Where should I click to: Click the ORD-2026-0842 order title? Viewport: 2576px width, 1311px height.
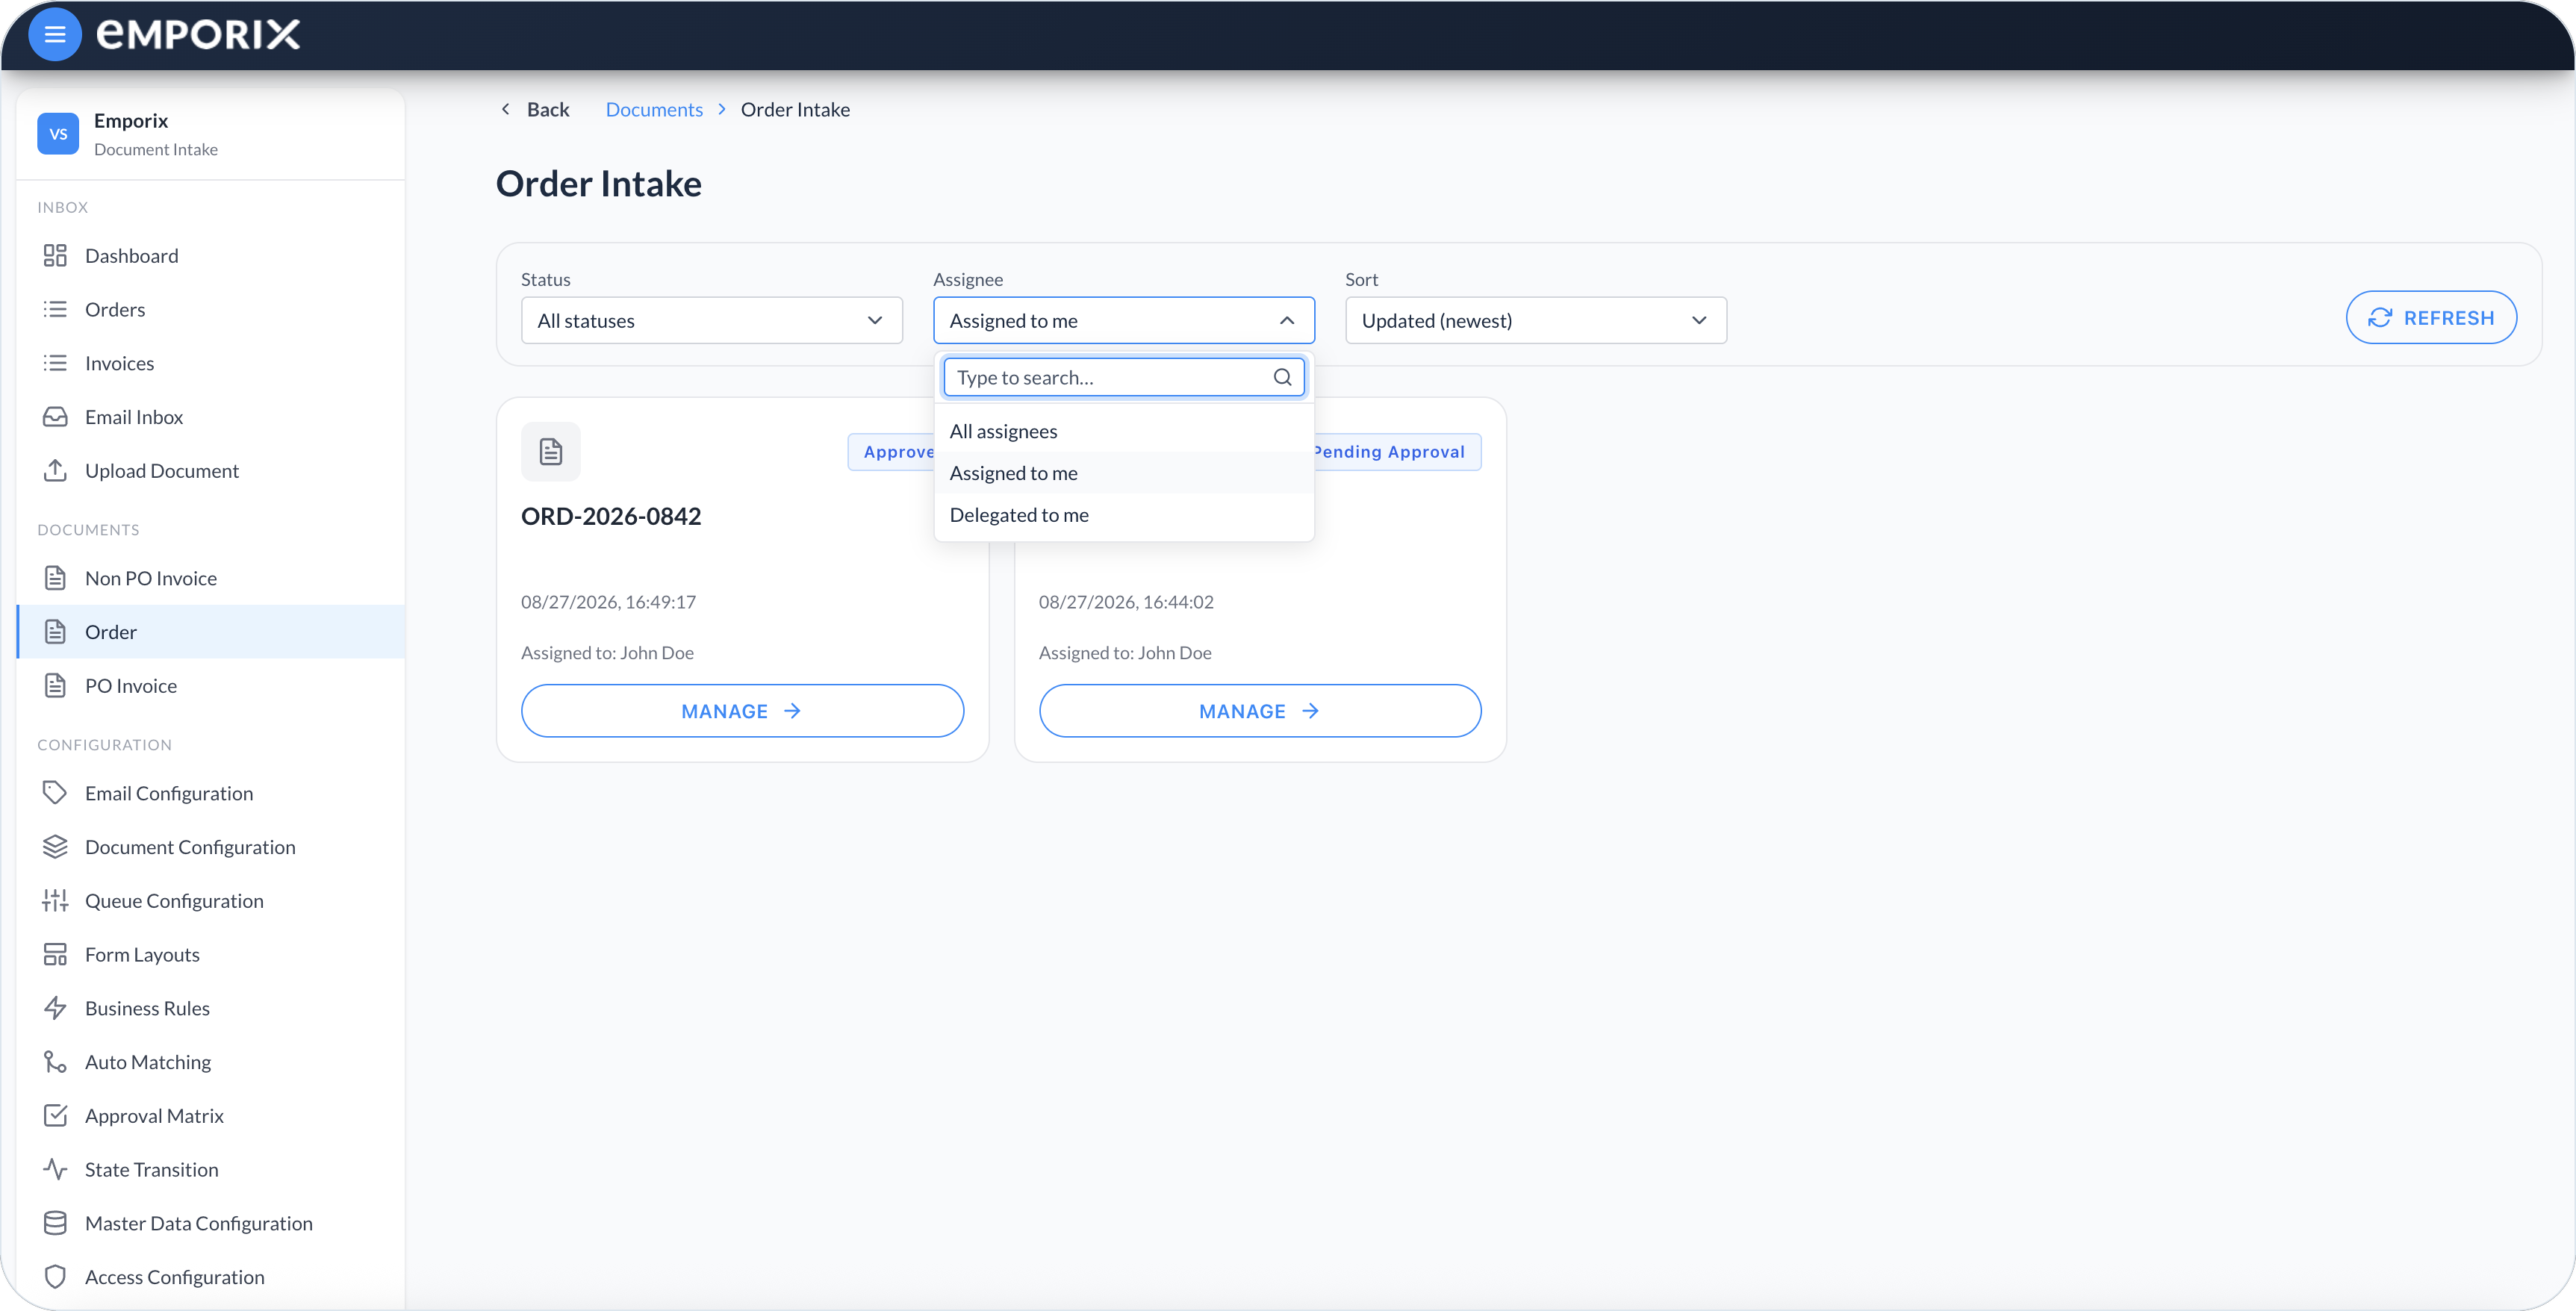[x=611, y=516]
